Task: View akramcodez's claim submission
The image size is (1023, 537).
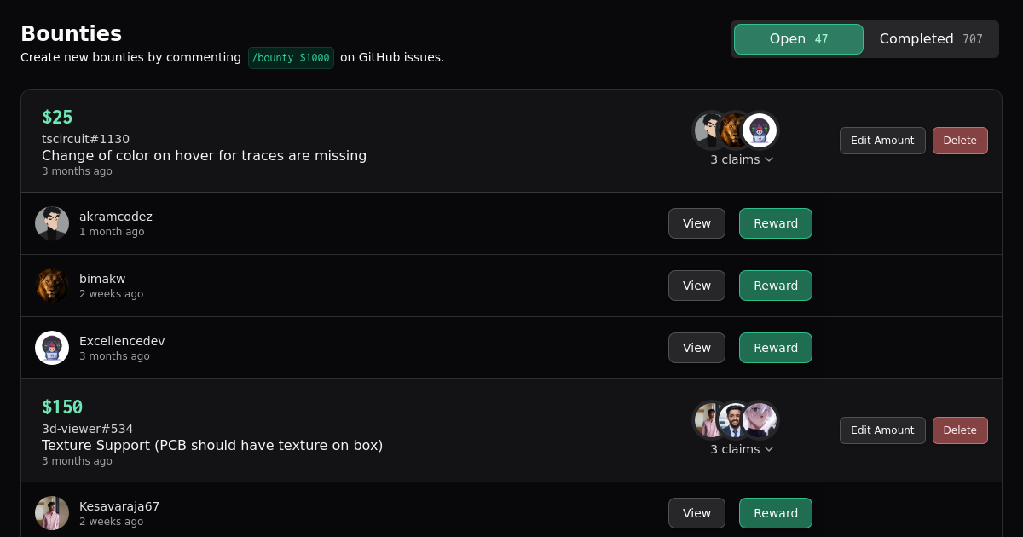Action: click(x=696, y=223)
